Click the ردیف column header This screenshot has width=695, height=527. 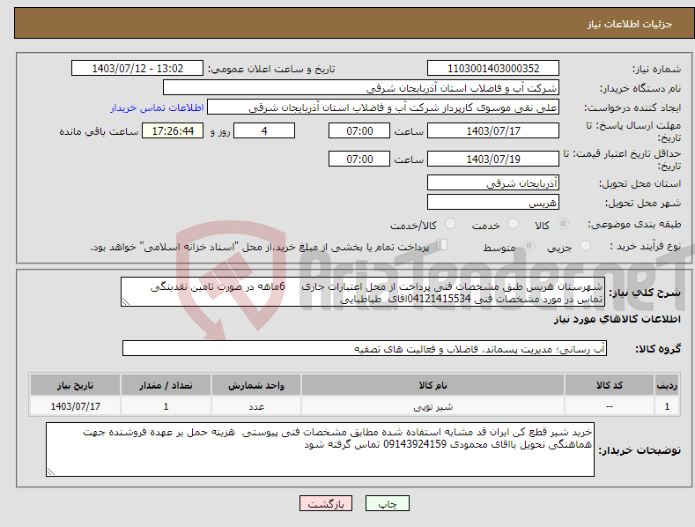(667, 385)
